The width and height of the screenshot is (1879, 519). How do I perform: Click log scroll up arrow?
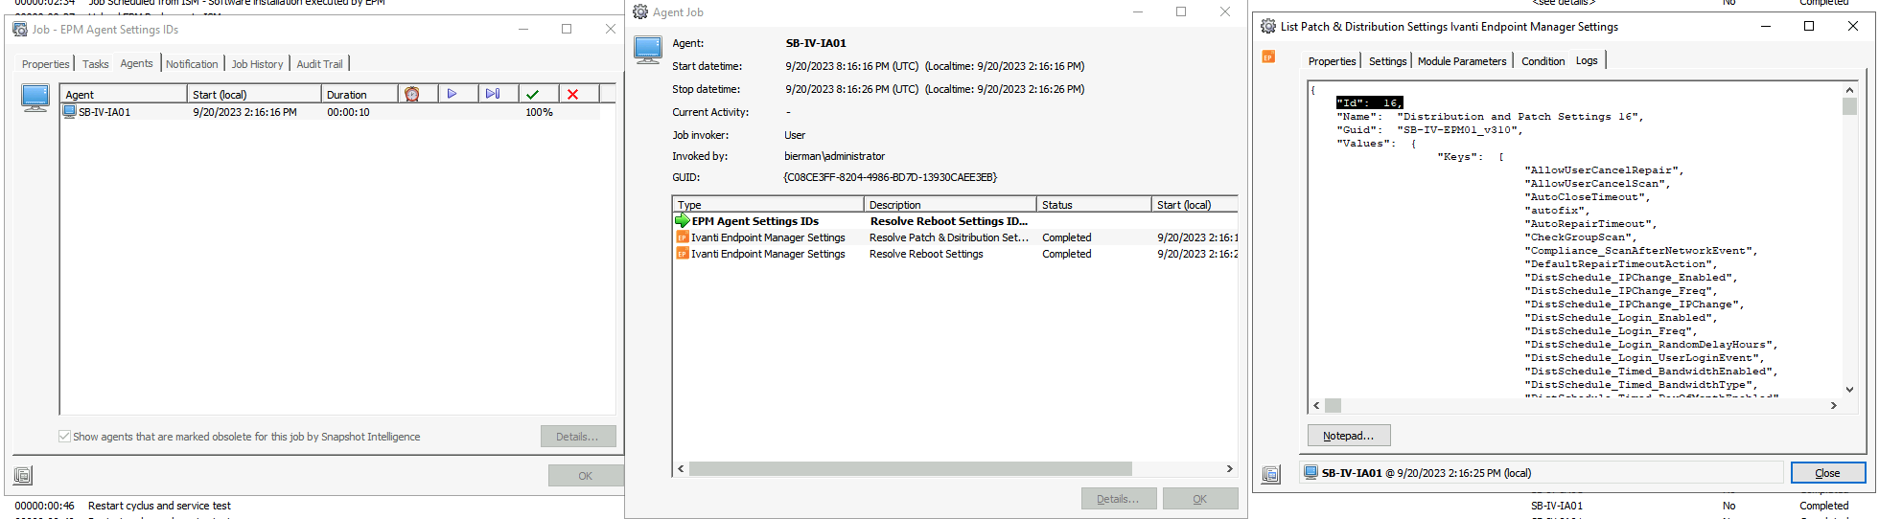[1849, 90]
